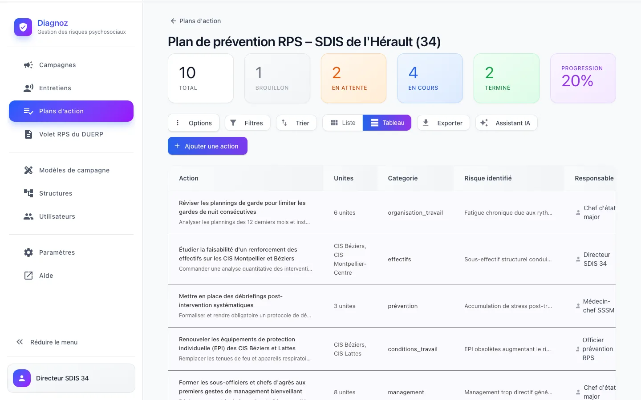This screenshot has width=641, height=400.
Task: Click the double chevron collapse icon
Action: click(20, 342)
